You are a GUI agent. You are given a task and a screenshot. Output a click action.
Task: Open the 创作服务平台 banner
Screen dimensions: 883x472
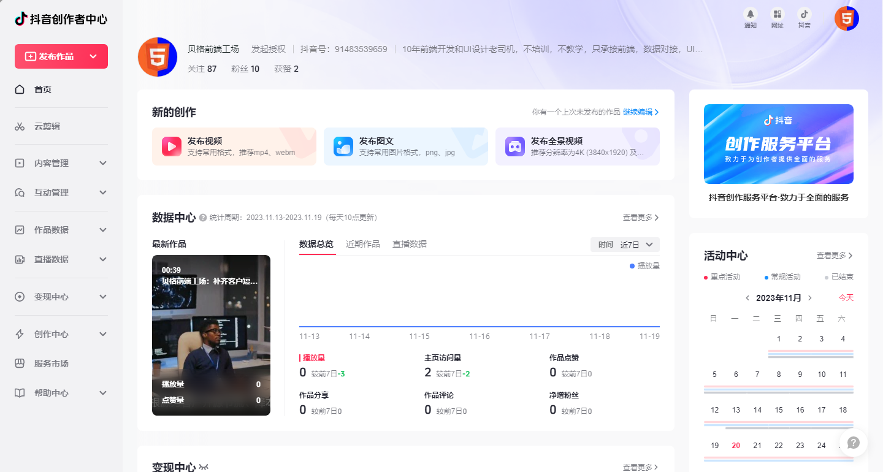[779, 144]
